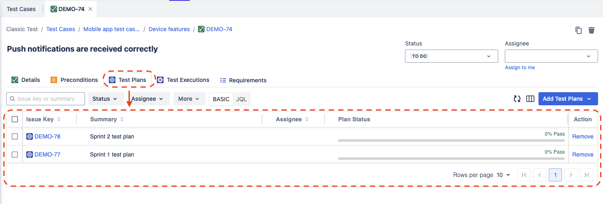603x204 pixels.
Task: Click the Assign to me link
Action: tap(520, 68)
